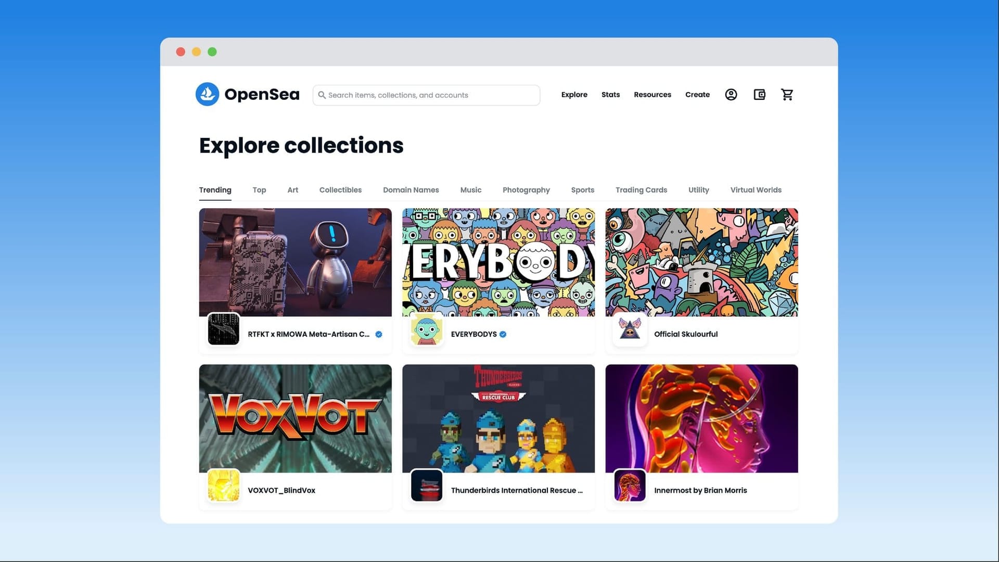Click the VOXVOT_BlindVox yellow avatar
The width and height of the screenshot is (999, 562).
pyautogui.click(x=224, y=486)
